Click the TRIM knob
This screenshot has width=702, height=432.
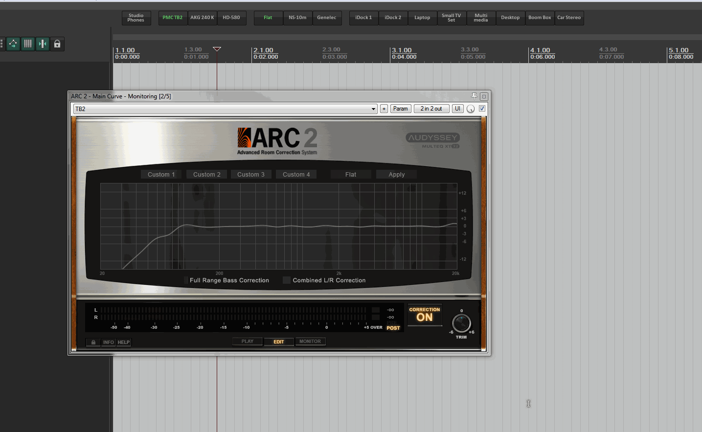coord(461,323)
